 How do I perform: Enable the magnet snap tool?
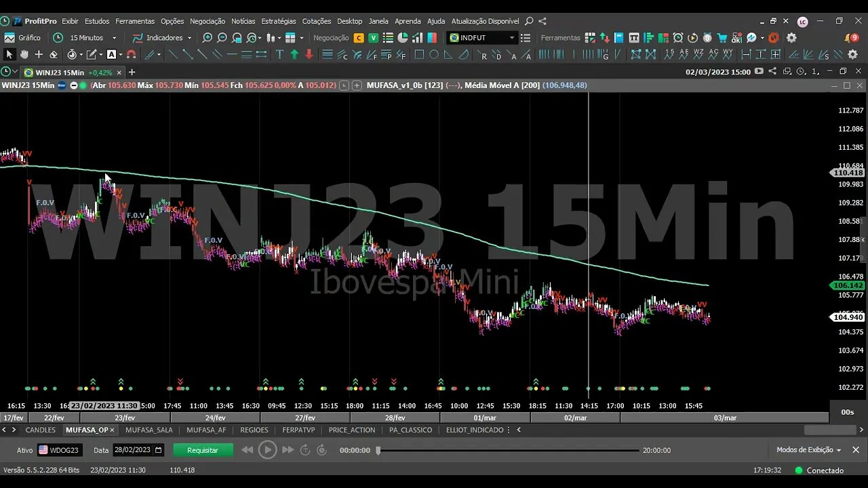coord(132,54)
